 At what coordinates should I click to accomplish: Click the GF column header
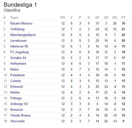pos(97,18)
